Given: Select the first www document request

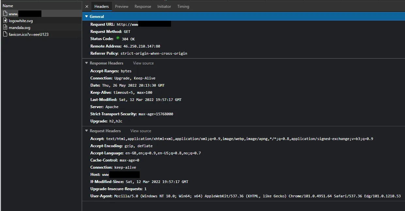Looking at the screenshot, I should tap(41, 14).
